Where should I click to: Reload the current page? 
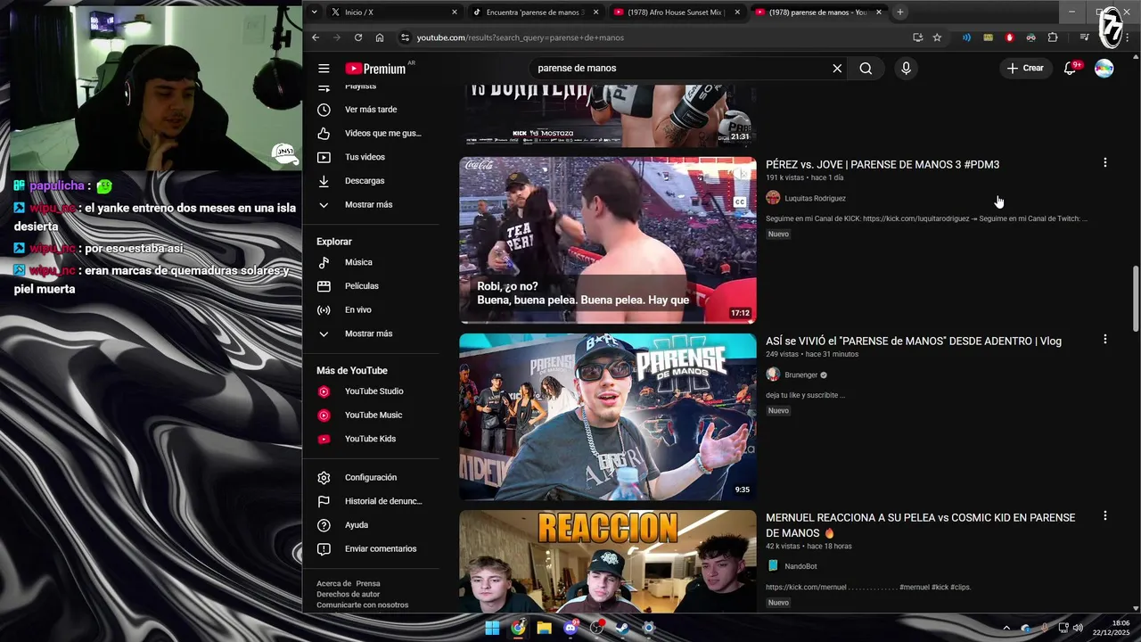coord(358,37)
